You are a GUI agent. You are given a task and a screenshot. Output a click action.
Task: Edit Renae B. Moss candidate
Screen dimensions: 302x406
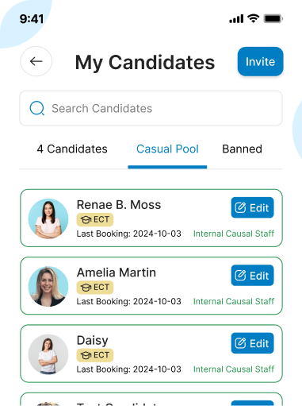pyautogui.click(x=252, y=207)
